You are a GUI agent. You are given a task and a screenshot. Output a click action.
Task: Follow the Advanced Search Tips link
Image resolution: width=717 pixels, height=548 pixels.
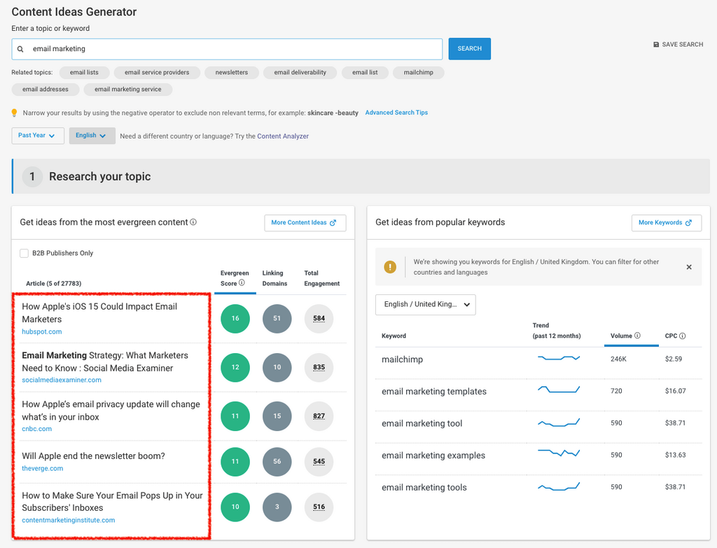(396, 113)
